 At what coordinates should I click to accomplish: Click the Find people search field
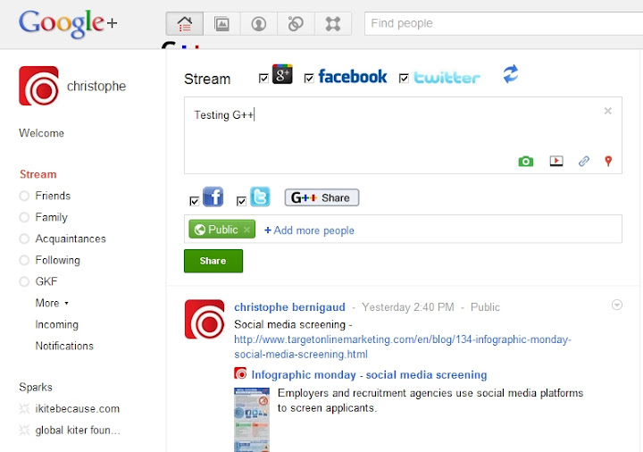click(504, 23)
